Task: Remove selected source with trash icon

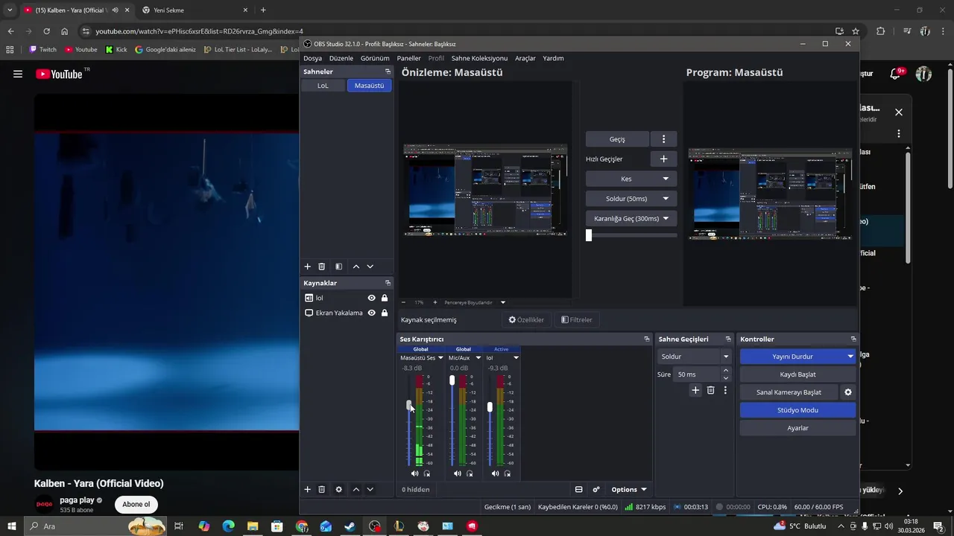Action: 322,489
